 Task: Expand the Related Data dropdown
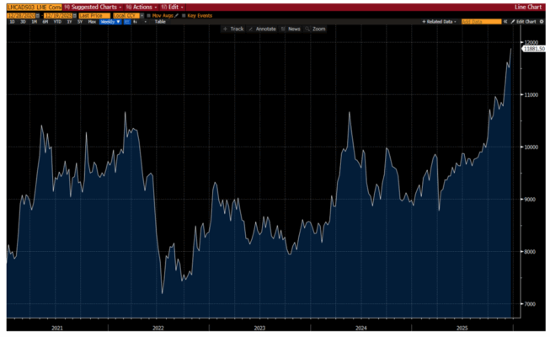(x=438, y=21)
